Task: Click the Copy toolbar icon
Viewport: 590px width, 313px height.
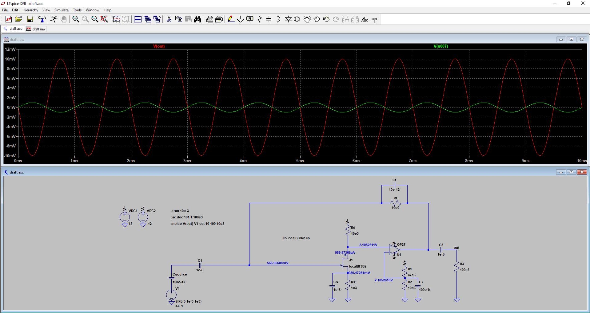Action: [x=178, y=19]
